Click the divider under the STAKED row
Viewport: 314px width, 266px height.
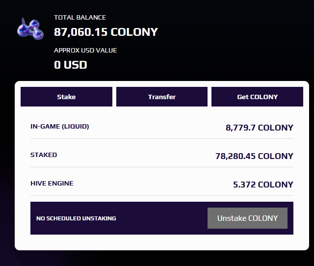pos(162,167)
